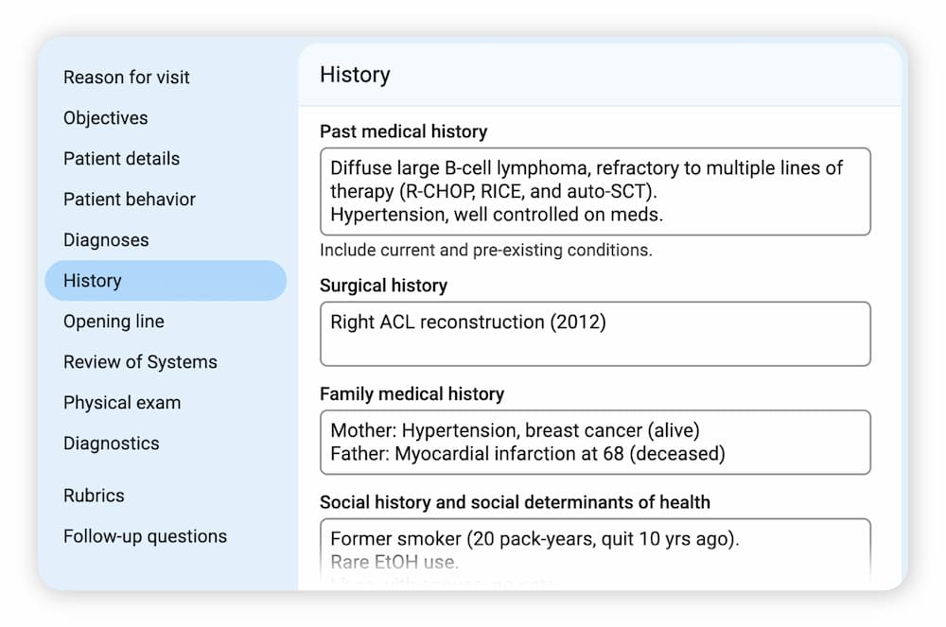The height and width of the screenshot is (627, 946).
Task: Open the Rubrics section
Action: 94,496
